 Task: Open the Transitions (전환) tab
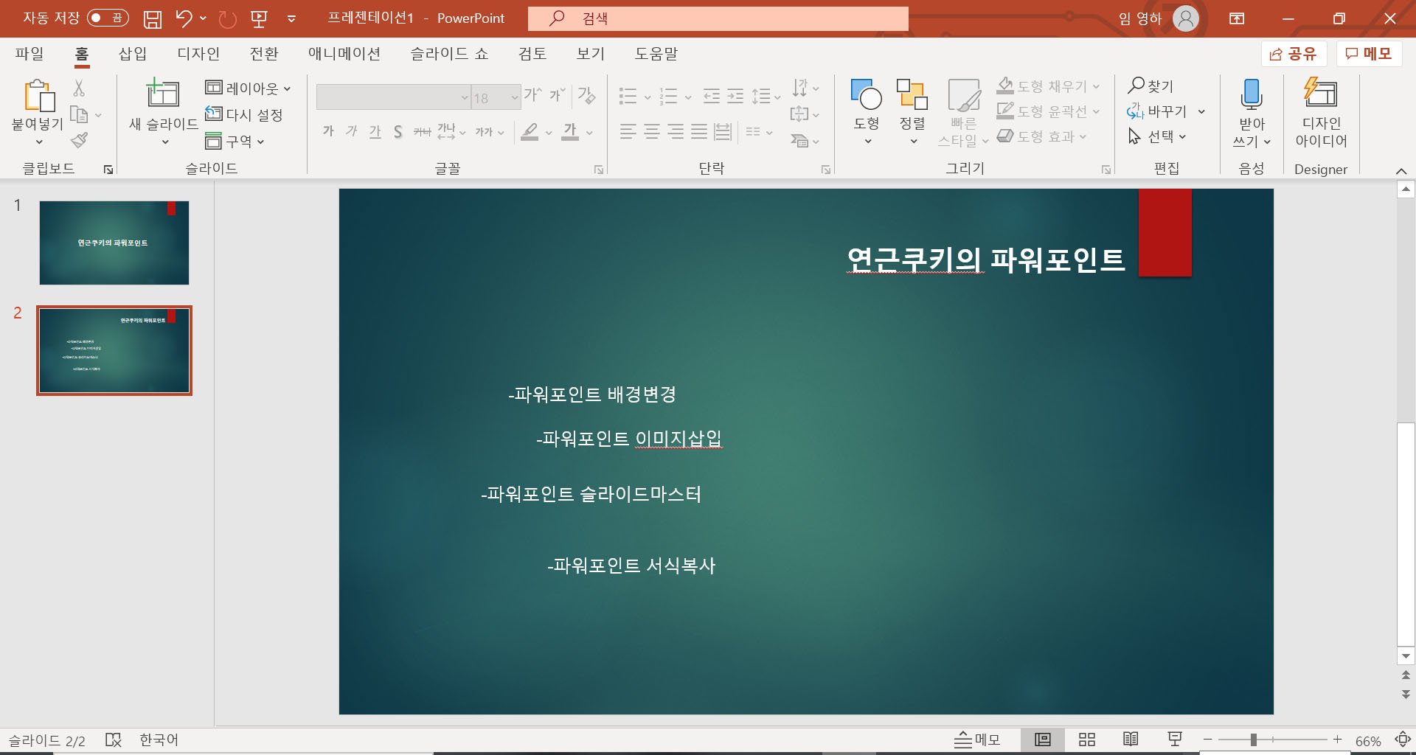pos(264,53)
